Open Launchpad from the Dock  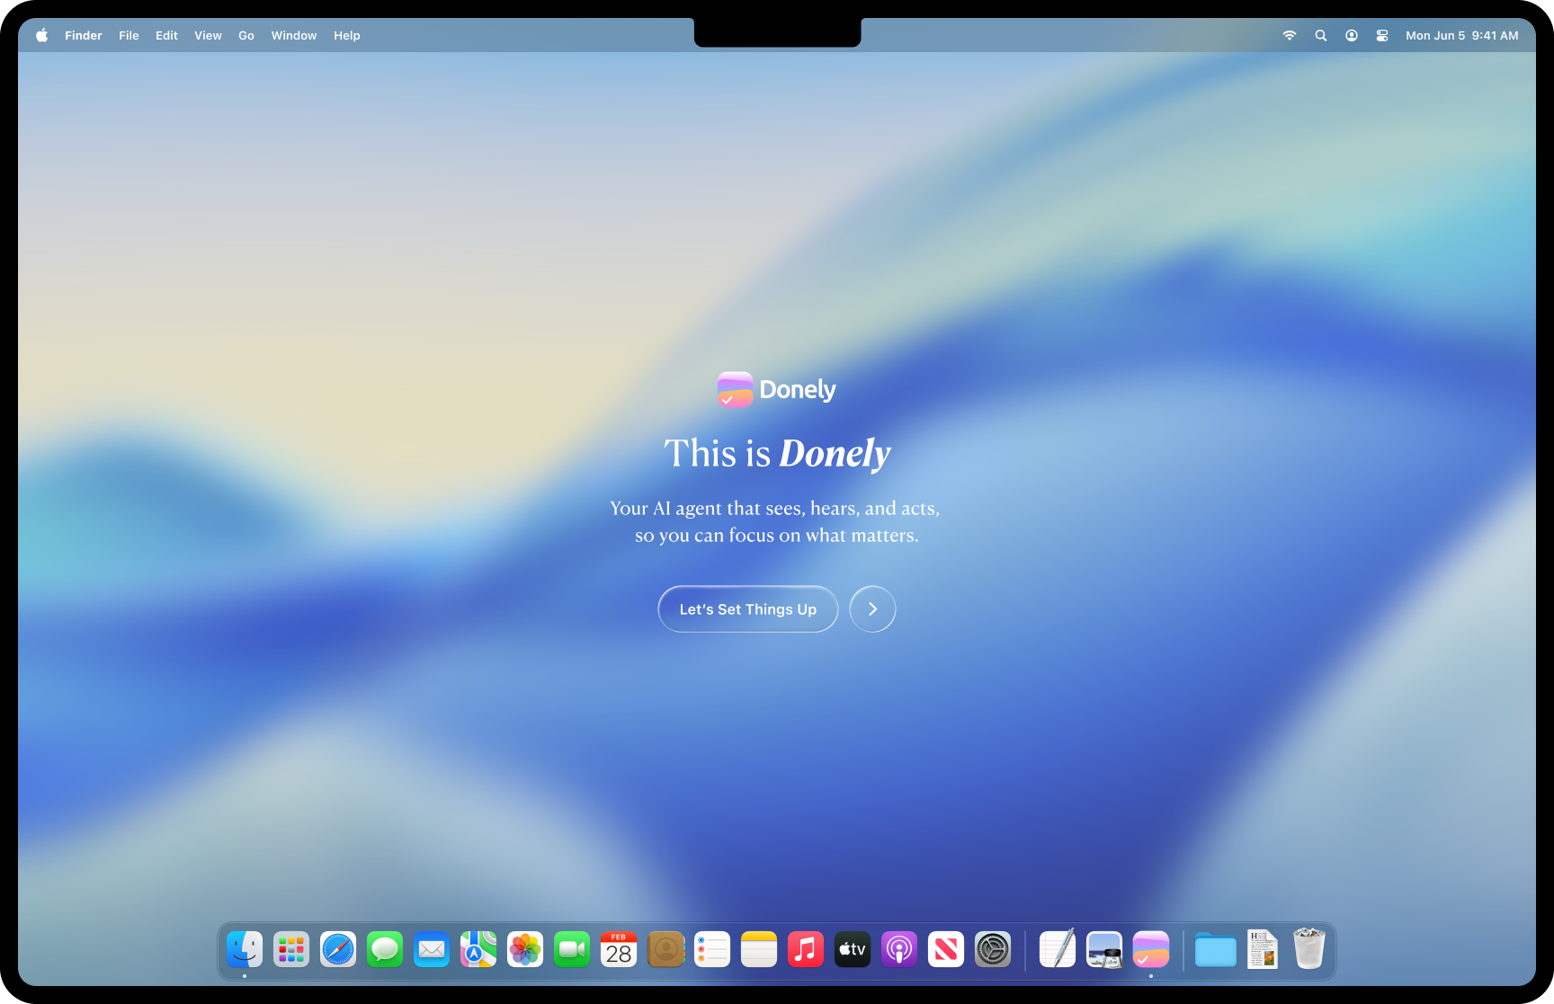[x=291, y=949]
